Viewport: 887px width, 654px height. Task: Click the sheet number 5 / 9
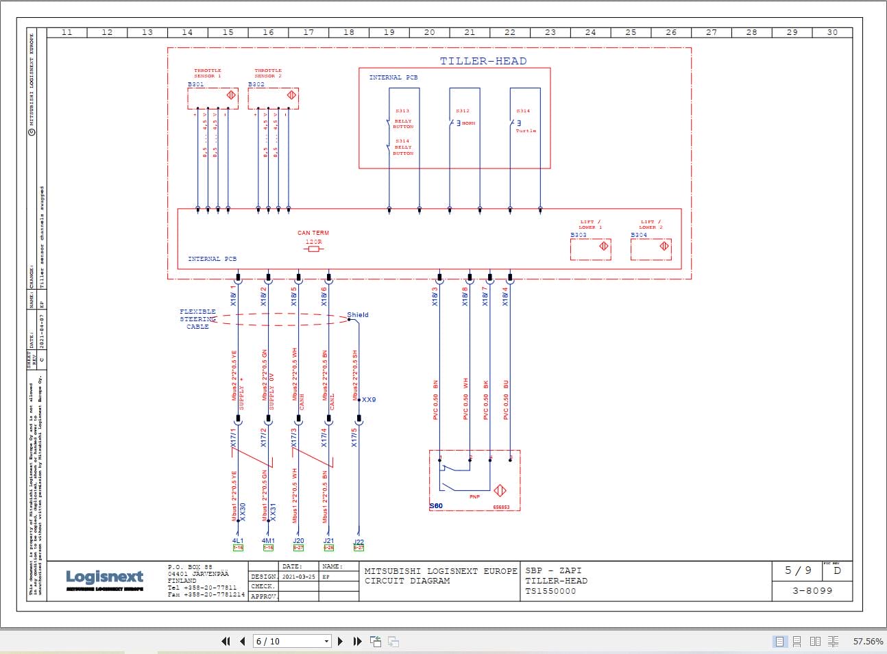click(799, 570)
